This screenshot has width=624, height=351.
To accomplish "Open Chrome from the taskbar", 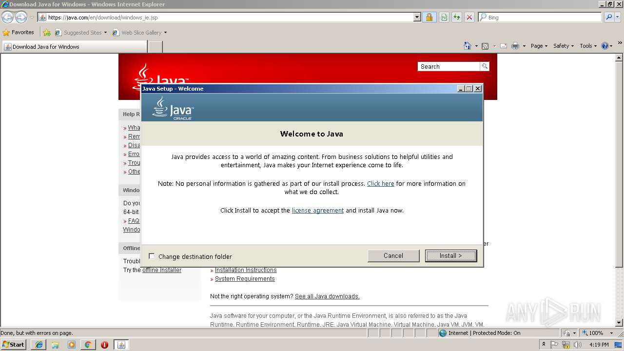I will coord(88,345).
